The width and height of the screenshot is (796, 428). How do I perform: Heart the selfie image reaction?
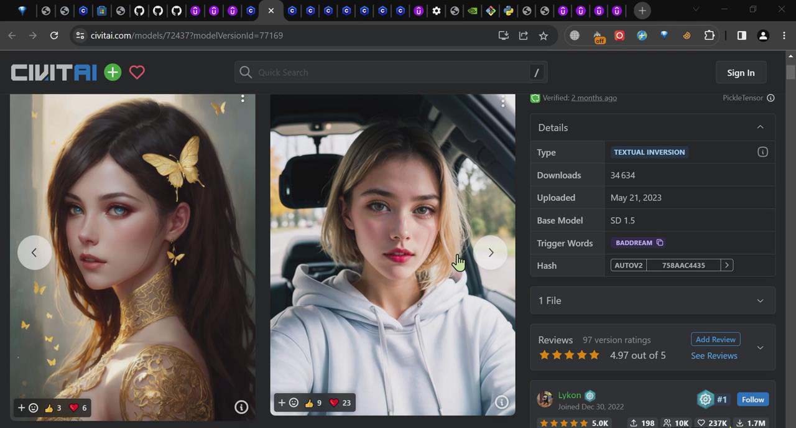[333, 402]
